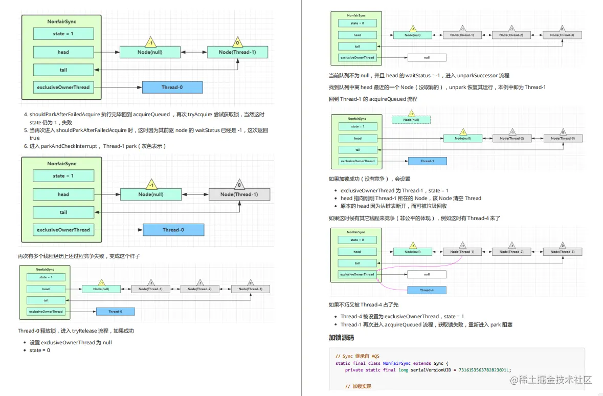603x396 pixels.
Task: Click the dashed-outline 'Node(null)' box
Action: 411,120
